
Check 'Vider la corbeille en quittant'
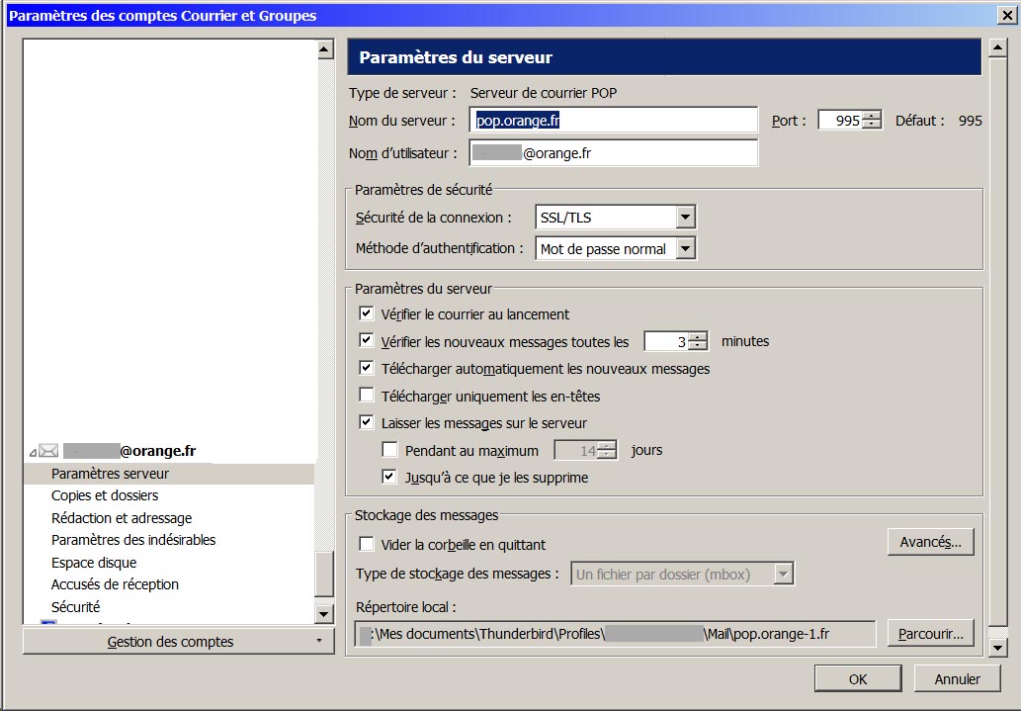click(367, 544)
